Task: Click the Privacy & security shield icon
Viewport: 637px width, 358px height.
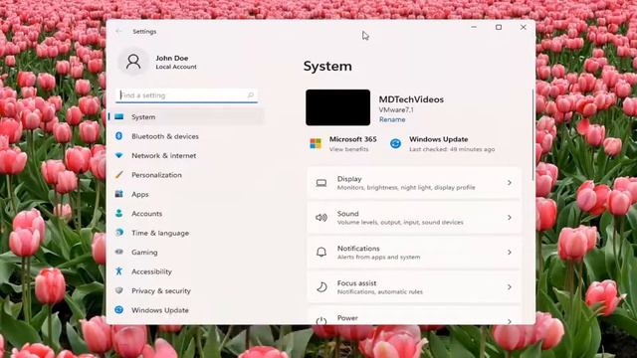Action: (119, 290)
